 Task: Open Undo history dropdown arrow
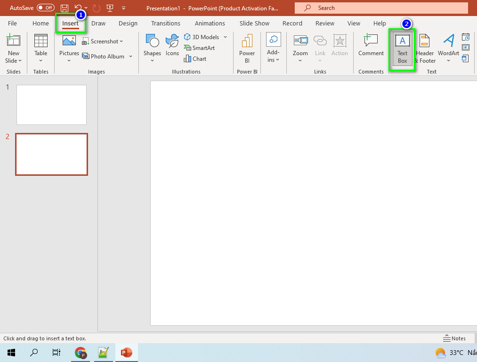point(86,8)
